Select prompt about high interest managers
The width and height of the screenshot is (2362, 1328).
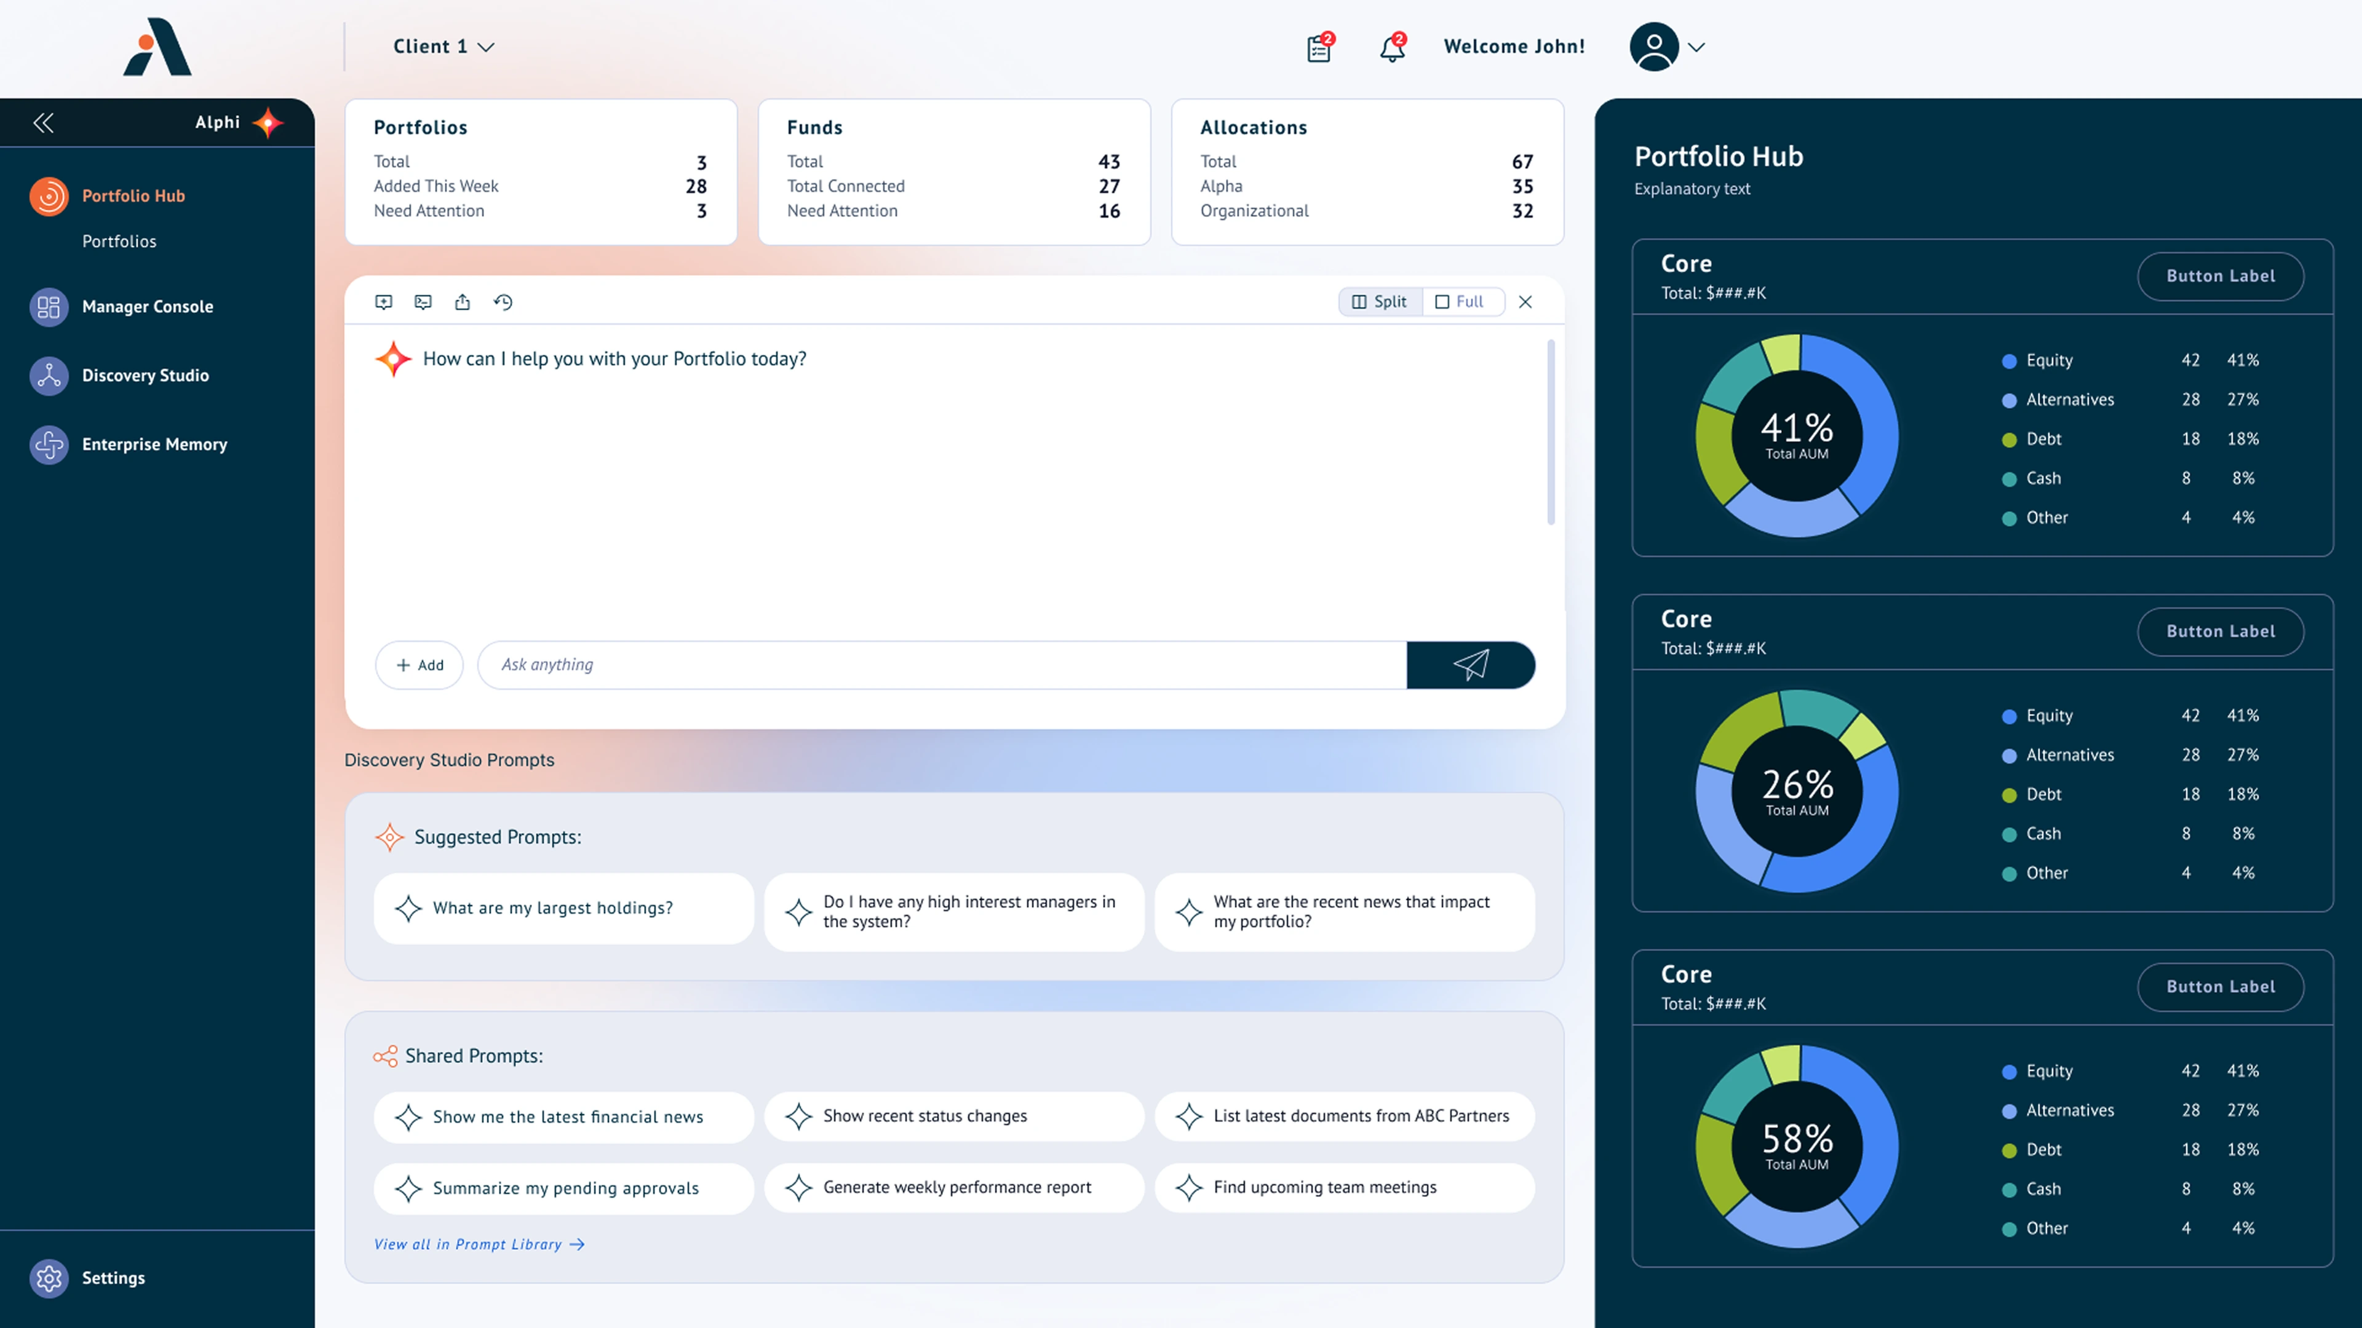pyautogui.click(x=953, y=912)
